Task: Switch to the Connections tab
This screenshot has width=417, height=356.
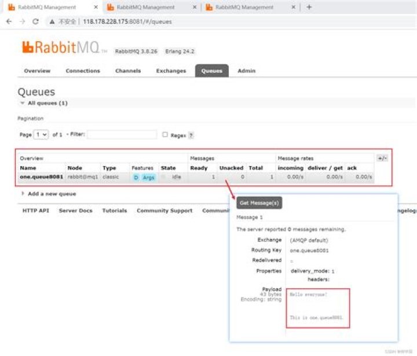Action: [x=83, y=71]
